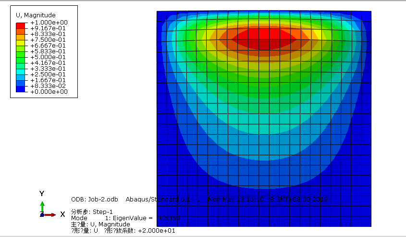The image size is (406, 237).
Task: Click the legend value +6.667e-01
Action: pos(48,46)
